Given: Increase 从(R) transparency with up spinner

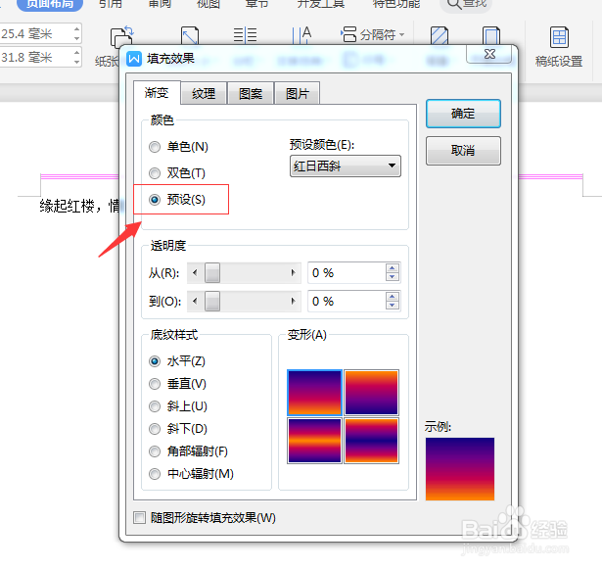Looking at the screenshot, I should pyautogui.click(x=393, y=268).
